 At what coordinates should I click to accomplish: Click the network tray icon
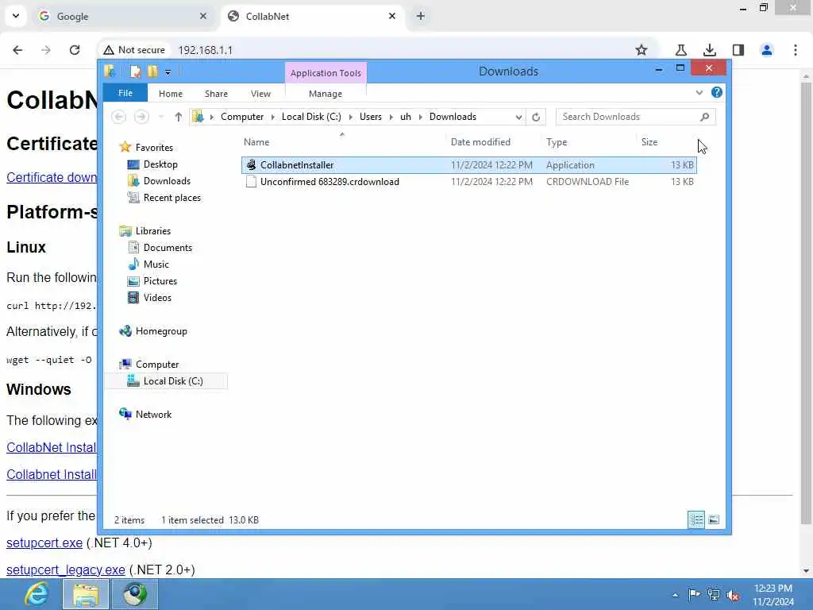[714, 595]
